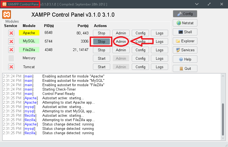Screen dimensions: 228x147
Task: Open Windows Services button
Action: click(185, 50)
